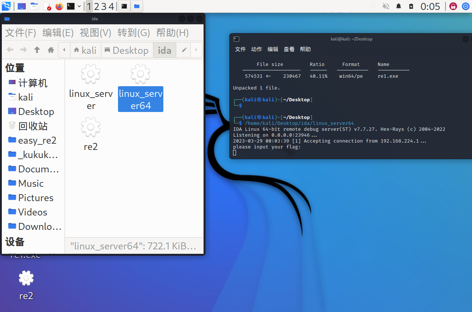Open the 帮助 menu in the terminal
Image resolution: width=472 pixels, height=312 pixels.
pos(305,49)
